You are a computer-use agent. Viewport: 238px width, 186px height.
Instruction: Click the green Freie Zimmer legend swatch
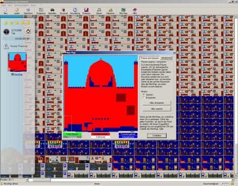(72, 134)
